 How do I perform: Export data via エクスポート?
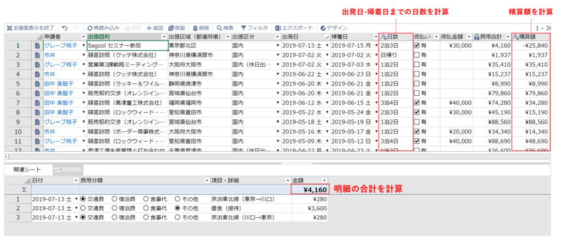pyautogui.click(x=278, y=28)
